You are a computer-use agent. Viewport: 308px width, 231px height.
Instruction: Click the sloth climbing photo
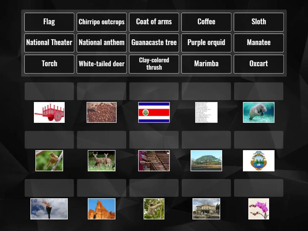(x=154, y=208)
